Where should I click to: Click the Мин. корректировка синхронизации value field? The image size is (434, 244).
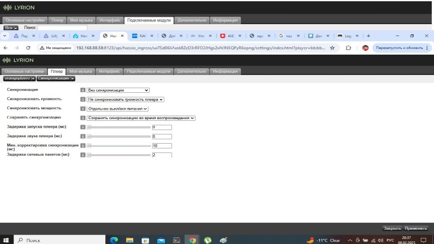(x=161, y=146)
